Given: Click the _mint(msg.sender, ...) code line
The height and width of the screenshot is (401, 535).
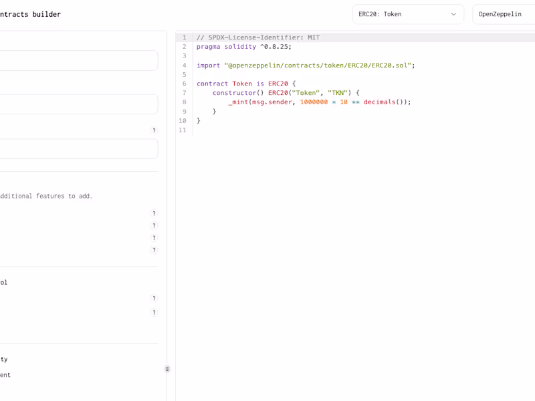Looking at the screenshot, I should 320,102.
